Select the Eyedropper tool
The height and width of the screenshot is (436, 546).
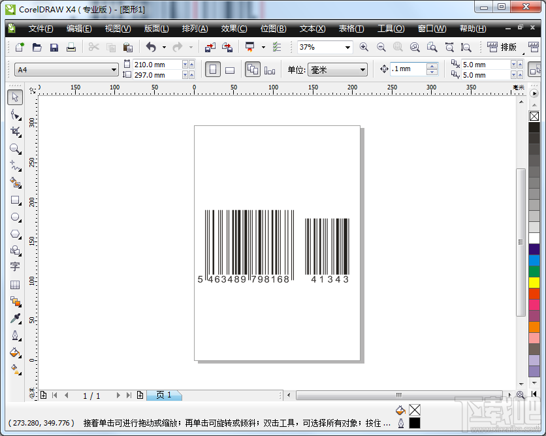15,319
